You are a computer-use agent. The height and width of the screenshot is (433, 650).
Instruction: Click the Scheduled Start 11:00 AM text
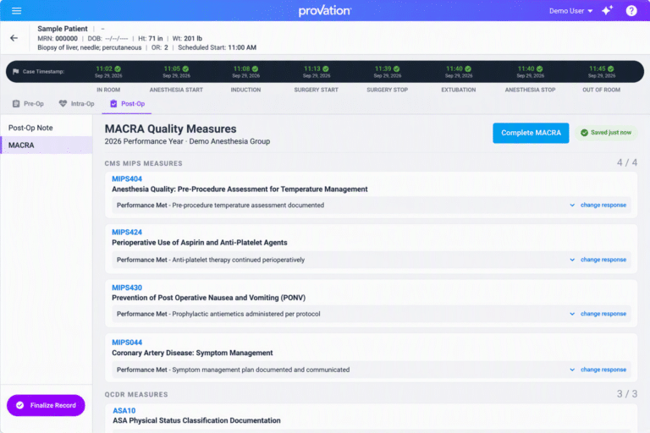click(218, 47)
